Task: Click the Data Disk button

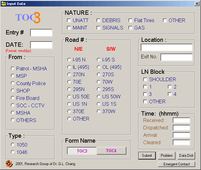Action: coord(186,156)
